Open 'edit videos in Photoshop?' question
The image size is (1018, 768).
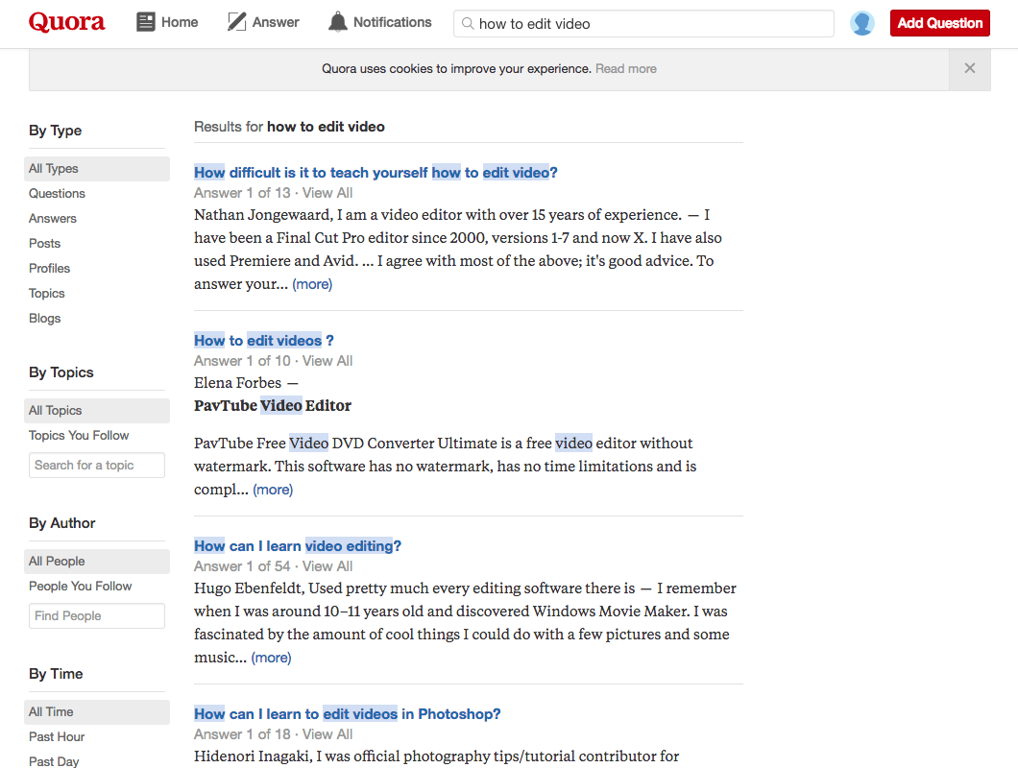click(348, 714)
